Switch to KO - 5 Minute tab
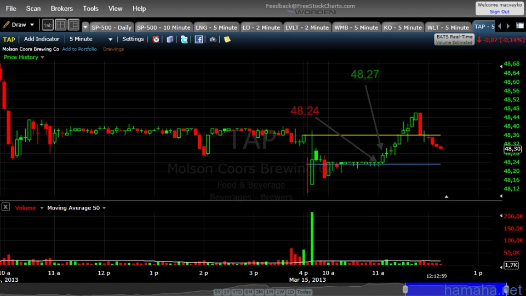This screenshot has height=296, width=526. [x=403, y=27]
